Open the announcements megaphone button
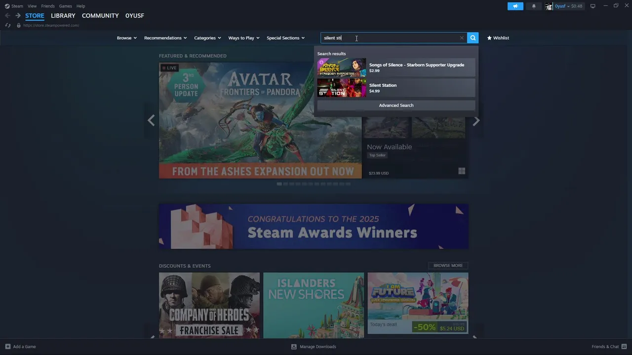Screen dimensions: 632x355 coord(515,6)
